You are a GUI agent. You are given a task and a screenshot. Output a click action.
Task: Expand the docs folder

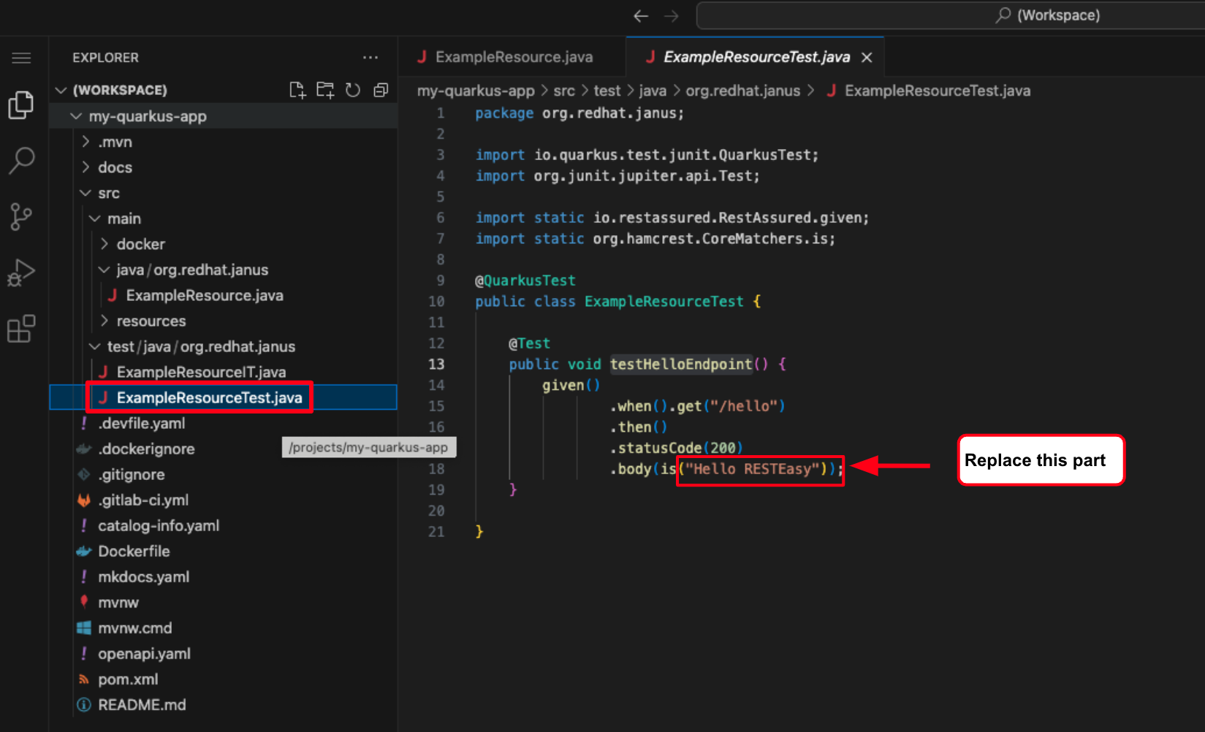pyautogui.click(x=223, y=167)
